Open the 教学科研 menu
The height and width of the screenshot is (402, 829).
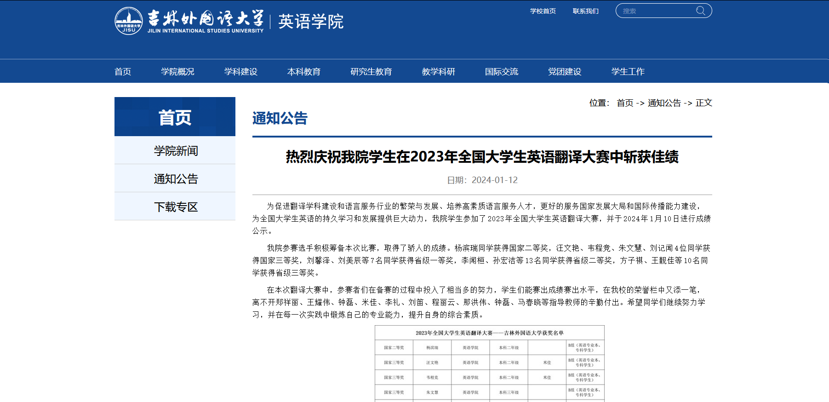coord(438,71)
